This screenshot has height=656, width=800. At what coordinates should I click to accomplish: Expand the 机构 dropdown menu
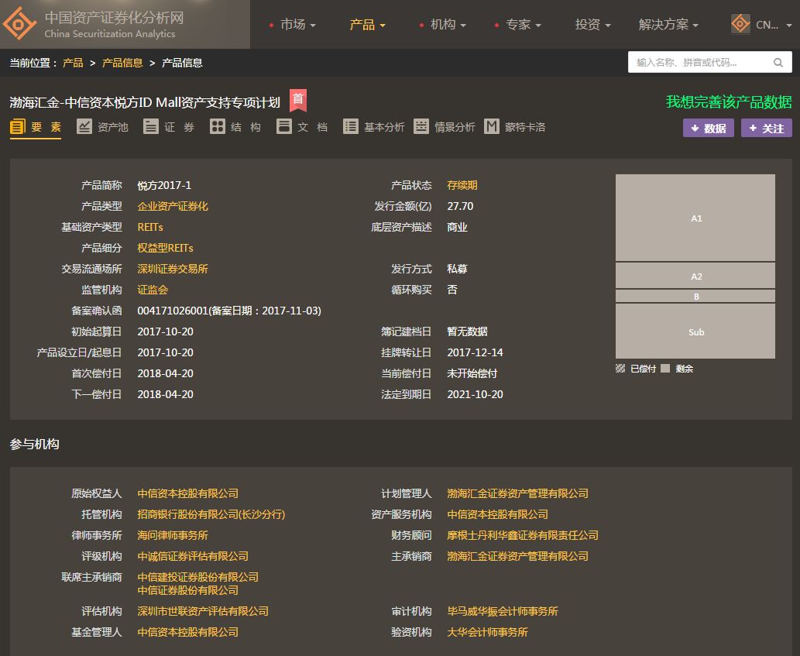coord(448,25)
